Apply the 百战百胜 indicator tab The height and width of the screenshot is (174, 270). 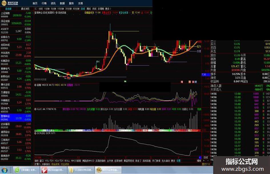147,161
